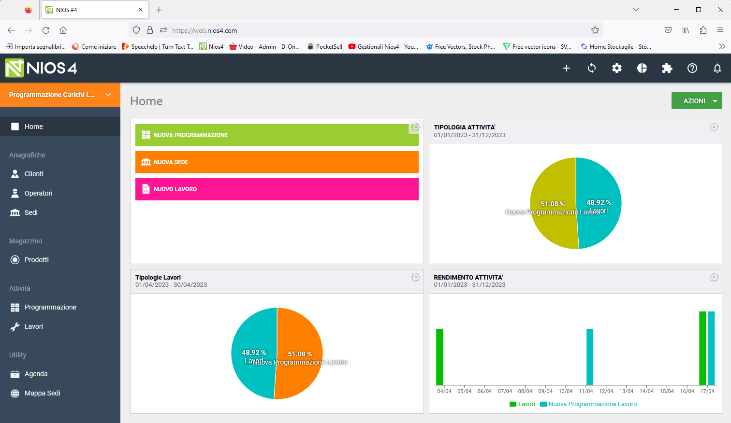The image size is (731, 423).
Task: Toggle Nuova Programmazione Lavoro legend entry
Action: coord(588,404)
